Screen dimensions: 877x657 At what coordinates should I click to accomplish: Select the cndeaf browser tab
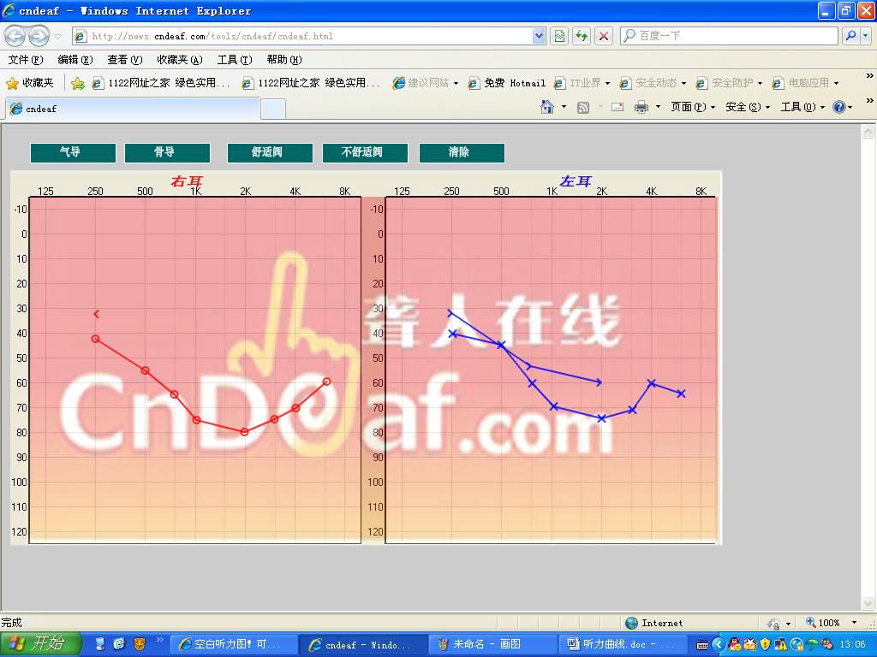click(133, 109)
